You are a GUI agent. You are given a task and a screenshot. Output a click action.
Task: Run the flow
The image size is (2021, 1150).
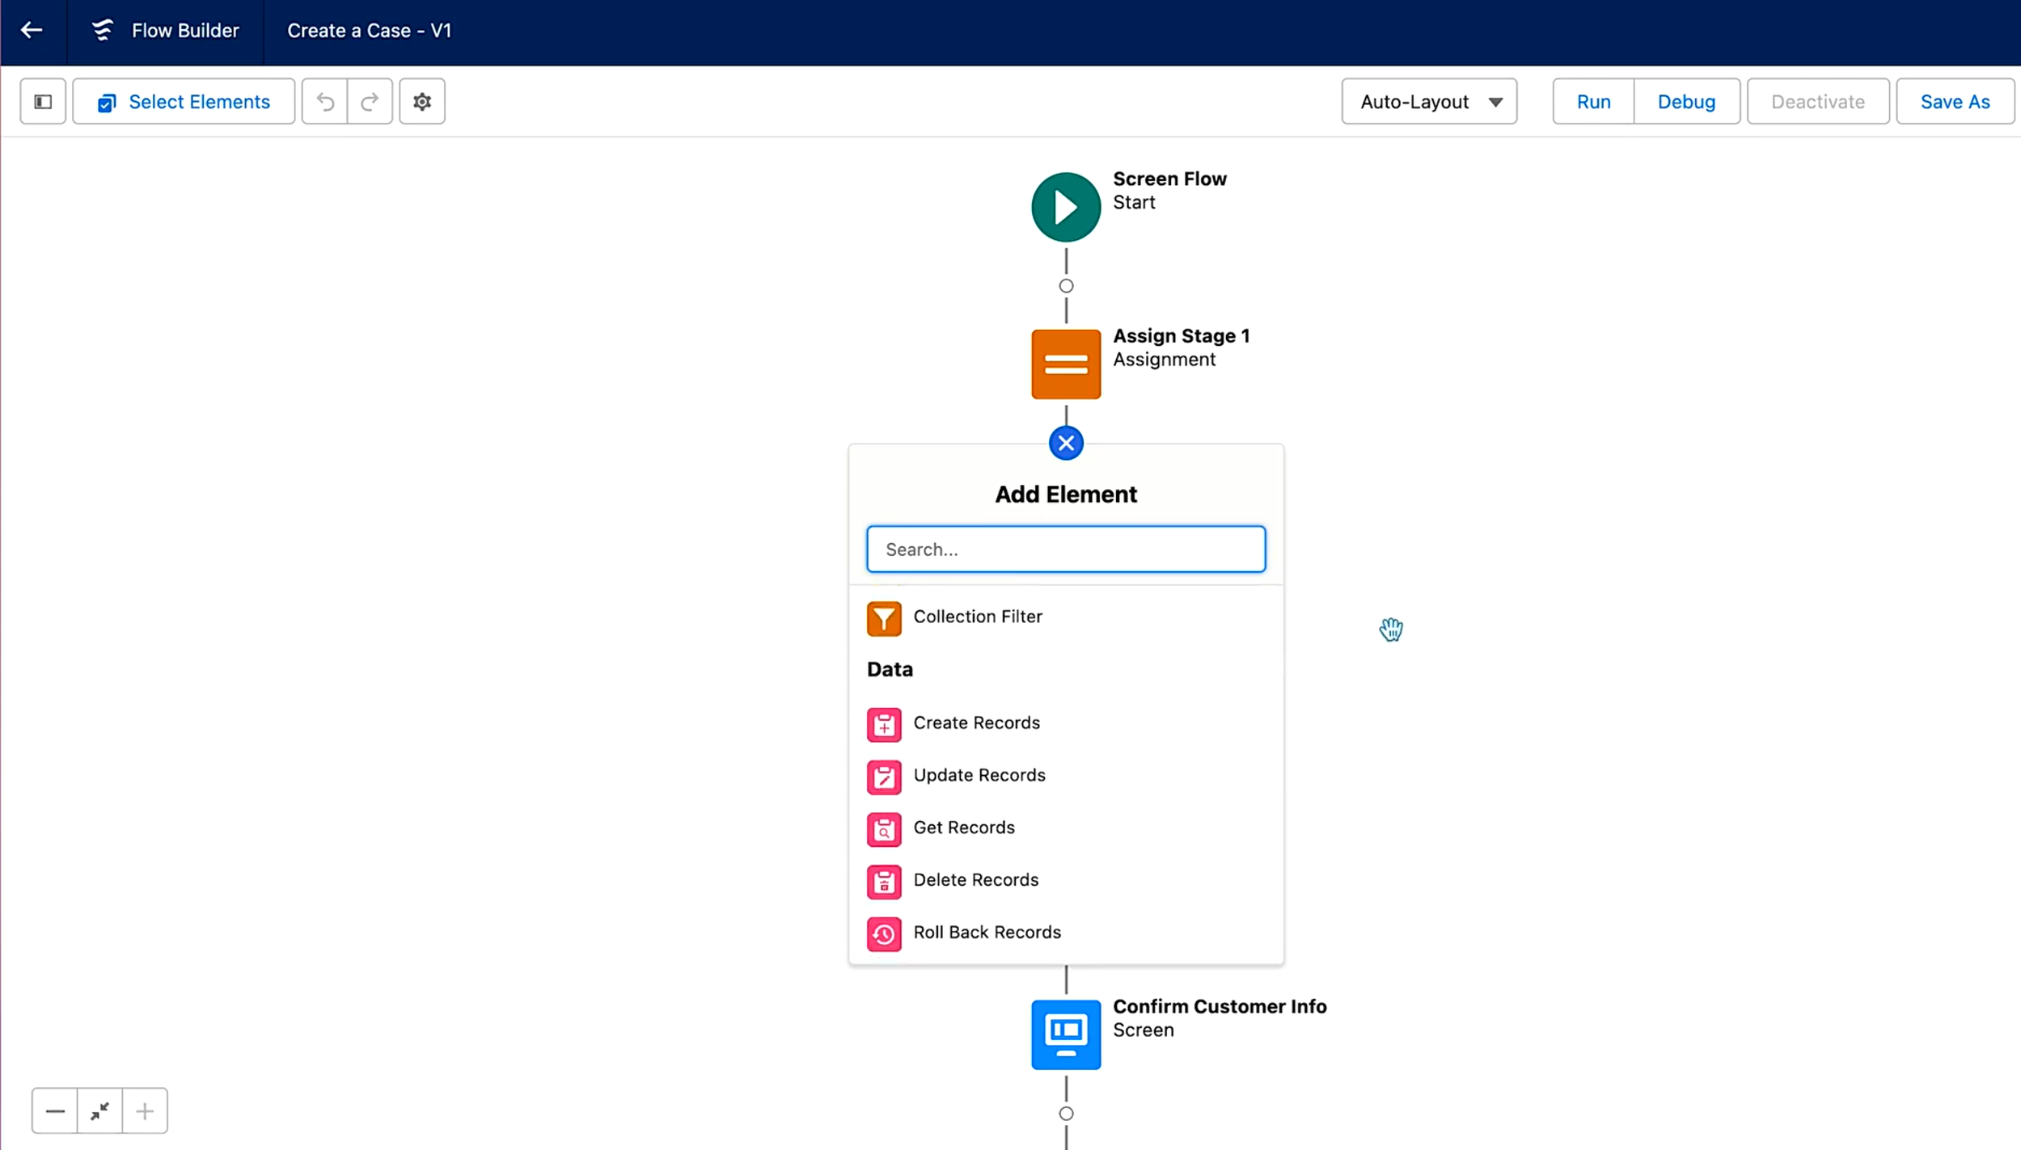pyautogui.click(x=1593, y=102)
